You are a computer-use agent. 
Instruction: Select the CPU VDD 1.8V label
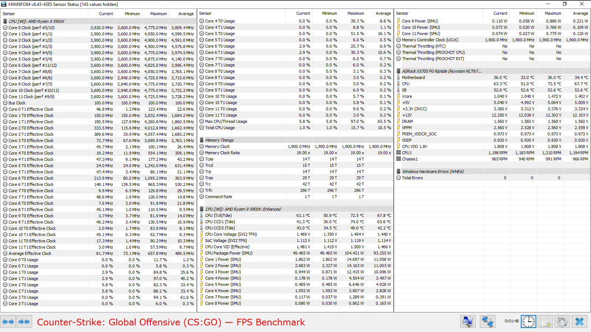414,146
